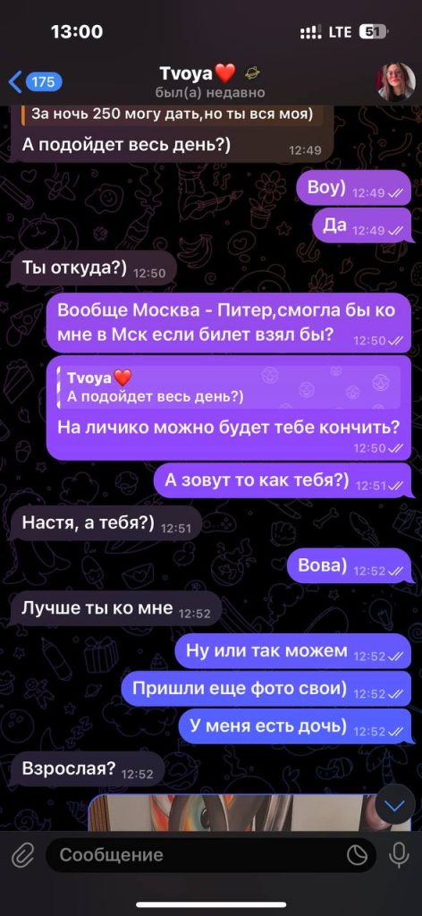Viewport: 422px width, 916px height.
Task: Tap the paperclip attachment icon
Action: (x=22, y=856)
